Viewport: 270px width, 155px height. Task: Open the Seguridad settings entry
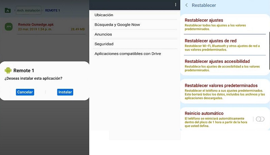point(104,44)
